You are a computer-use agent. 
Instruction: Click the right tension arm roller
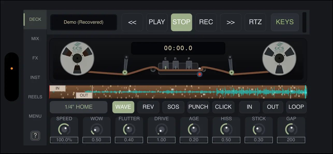pyautogui.click(x=231, y=73)
